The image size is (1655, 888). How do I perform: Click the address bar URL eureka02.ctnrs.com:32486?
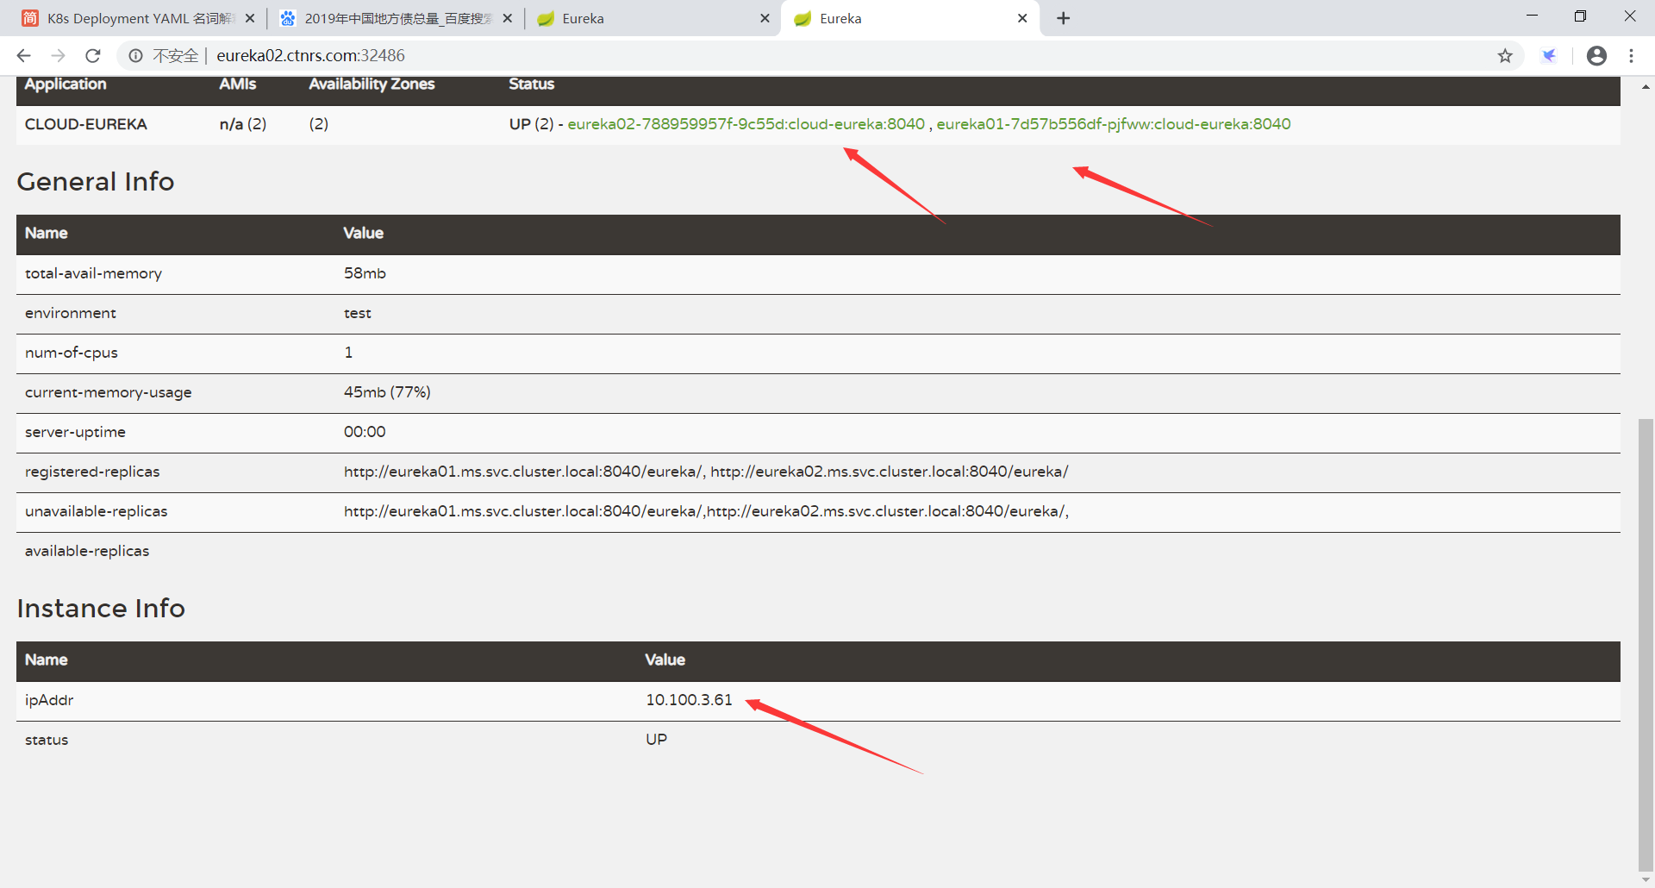click(310, 56)
